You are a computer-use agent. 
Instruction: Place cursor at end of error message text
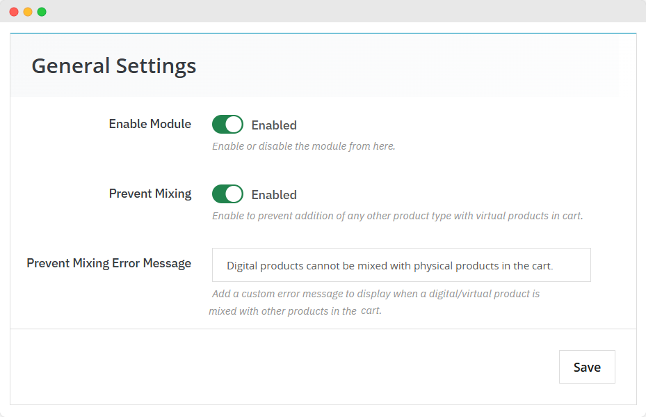[x=554, y=266]
